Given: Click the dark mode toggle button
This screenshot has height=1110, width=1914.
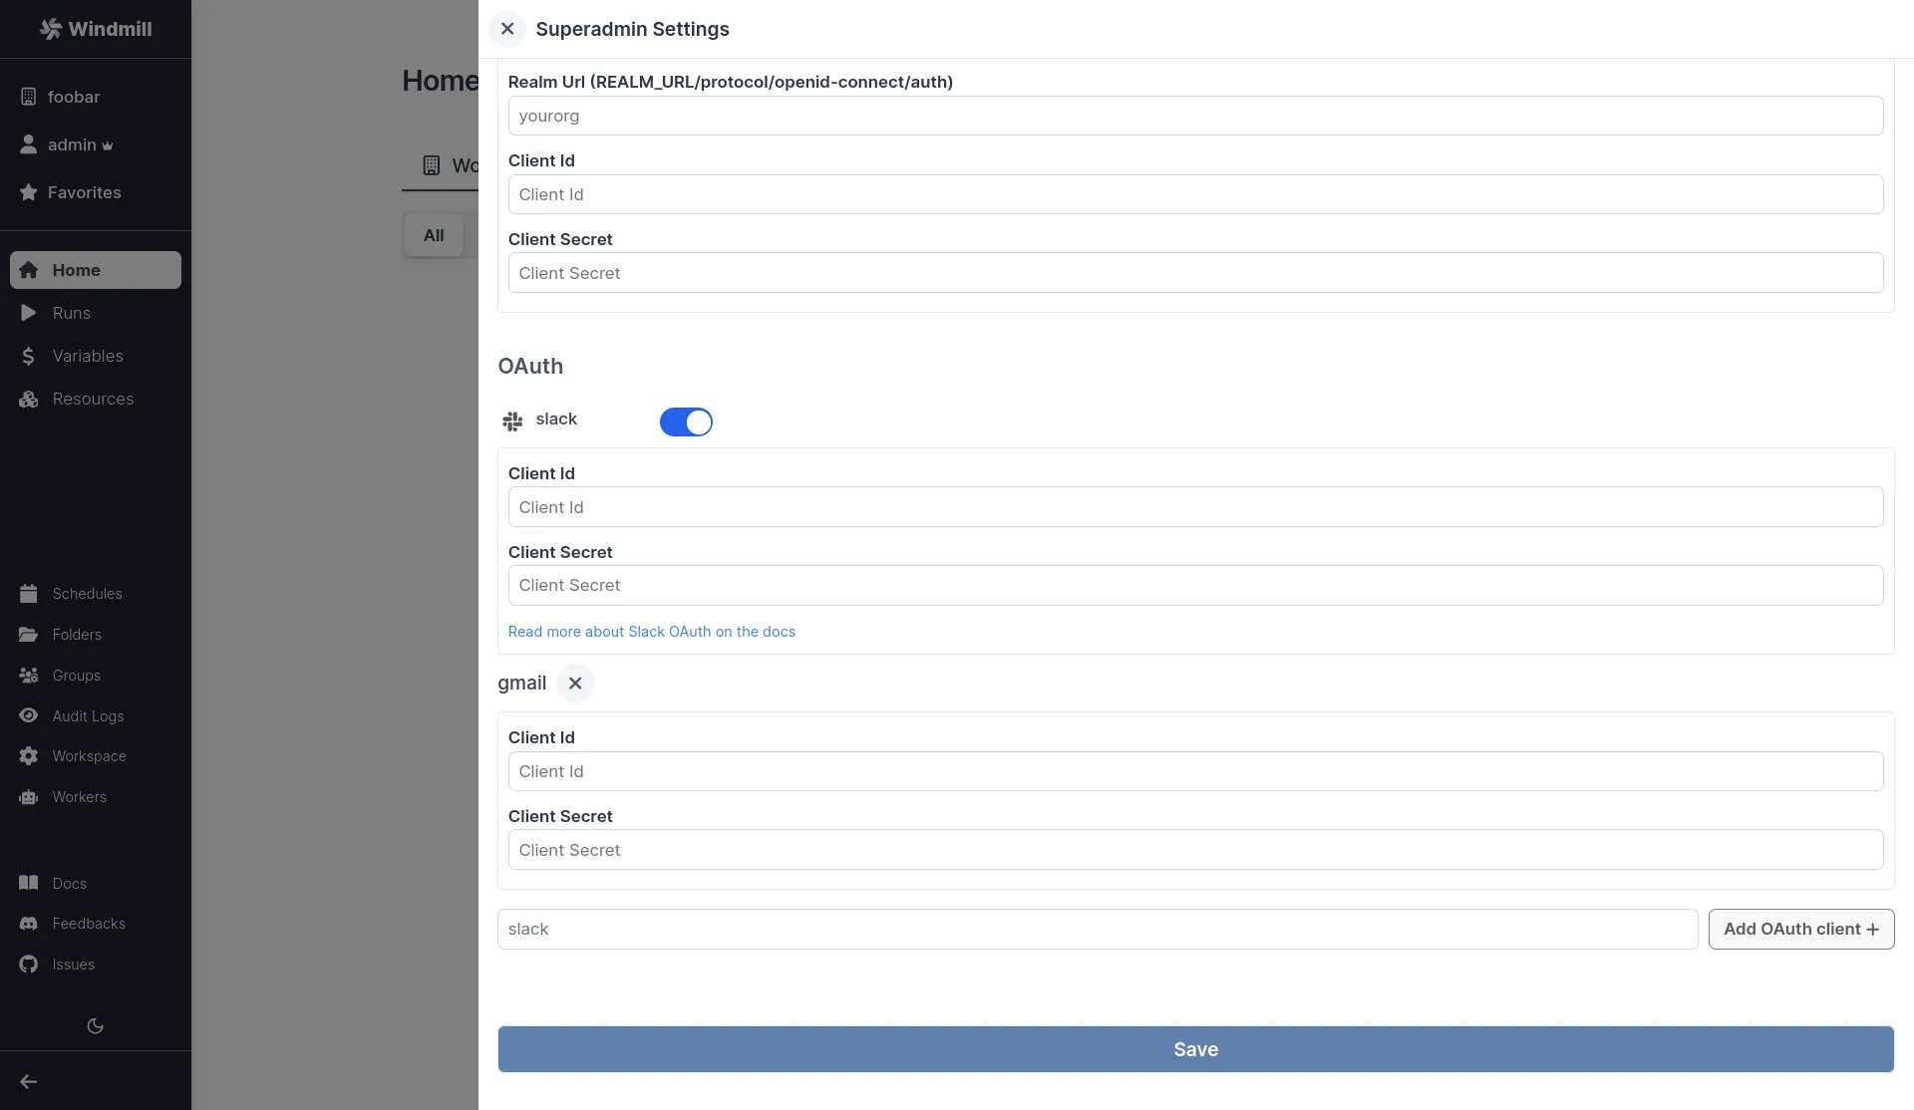Looking at the screenshot, I should tap(95, 1025).
